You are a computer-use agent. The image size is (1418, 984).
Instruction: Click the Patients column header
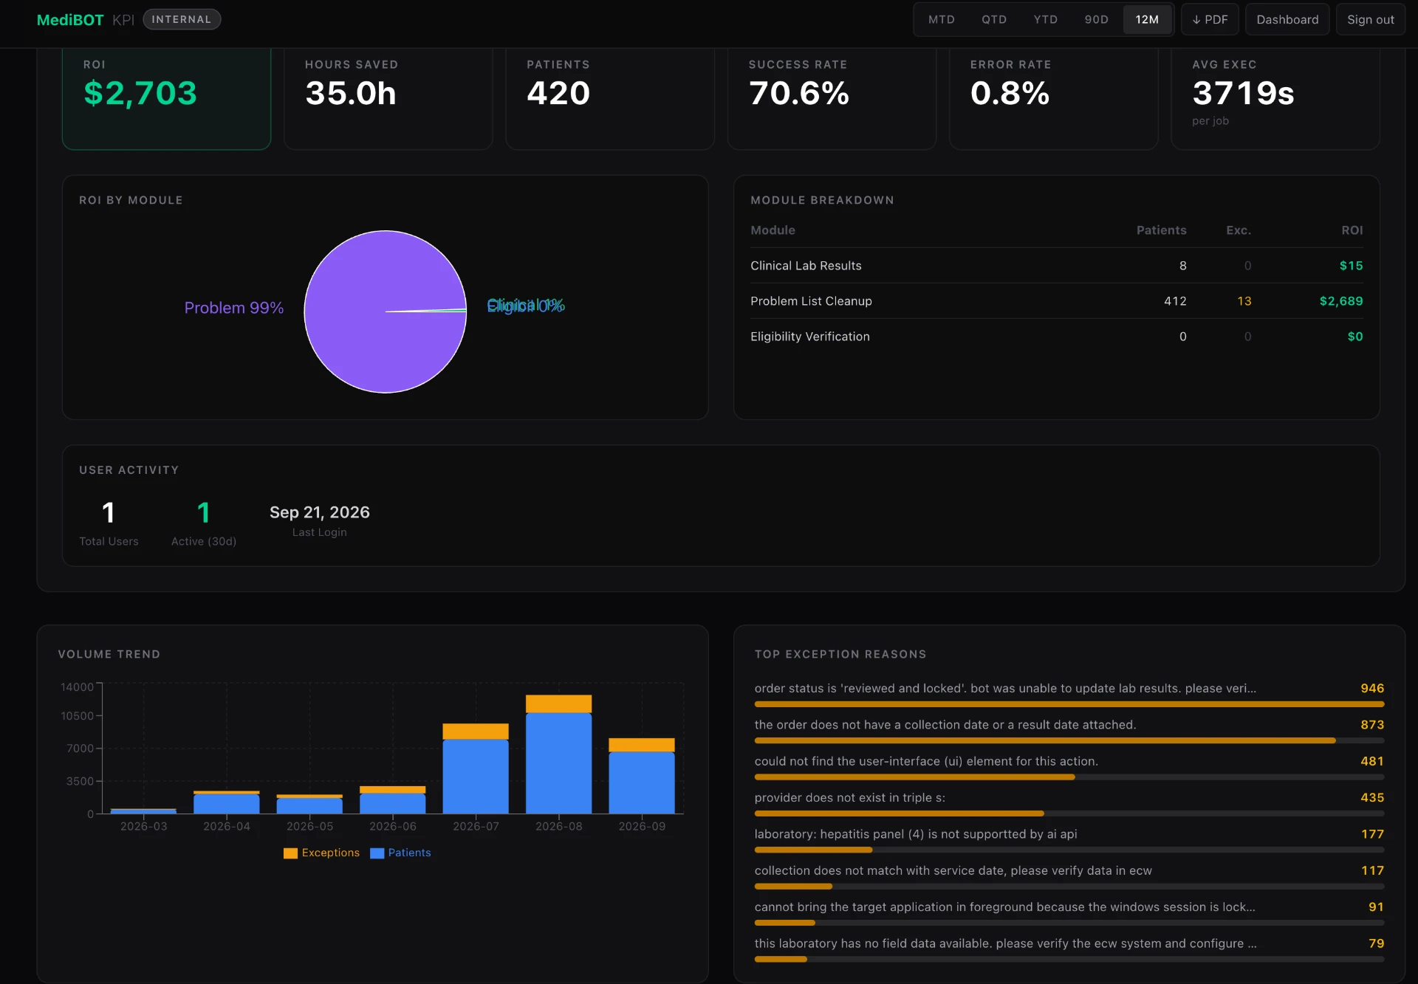point(1161,230)
